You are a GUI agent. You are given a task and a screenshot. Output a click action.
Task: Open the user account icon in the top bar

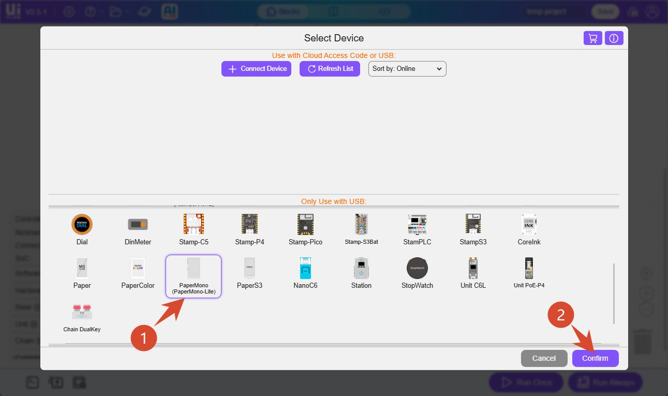(x=651, y=11)
